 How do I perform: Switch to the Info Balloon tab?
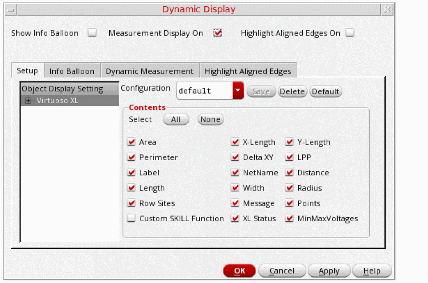72,71
